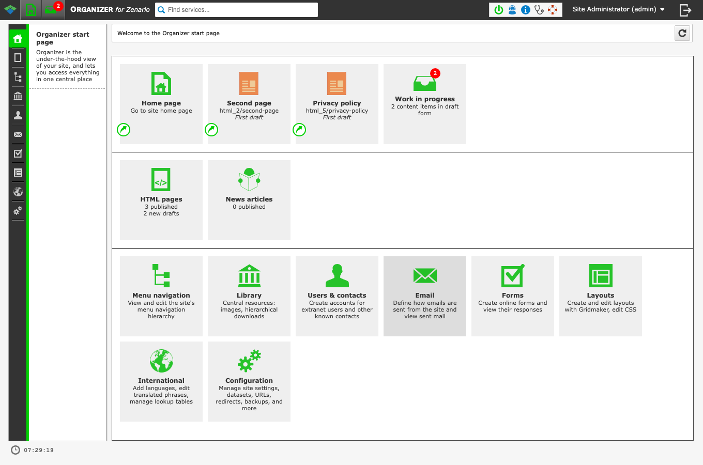703x465 pixels.
Task: Click the 07:29:19 clock readout
Action: (39, 450)
